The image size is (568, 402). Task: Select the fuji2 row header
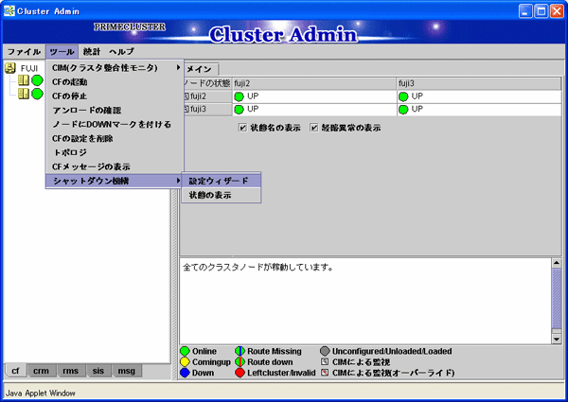click(206, 96)
